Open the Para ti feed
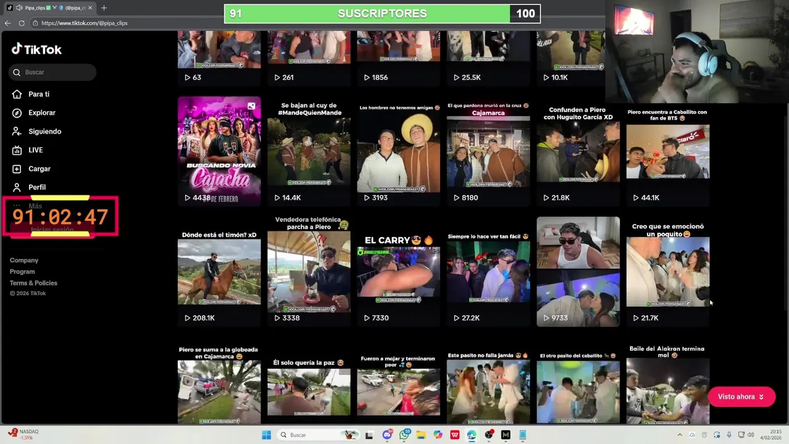Viewport: 789px width, 444px height. (39, 94)
